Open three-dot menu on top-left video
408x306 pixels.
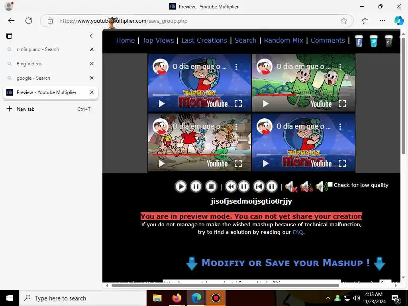click(x=236, y=67)
